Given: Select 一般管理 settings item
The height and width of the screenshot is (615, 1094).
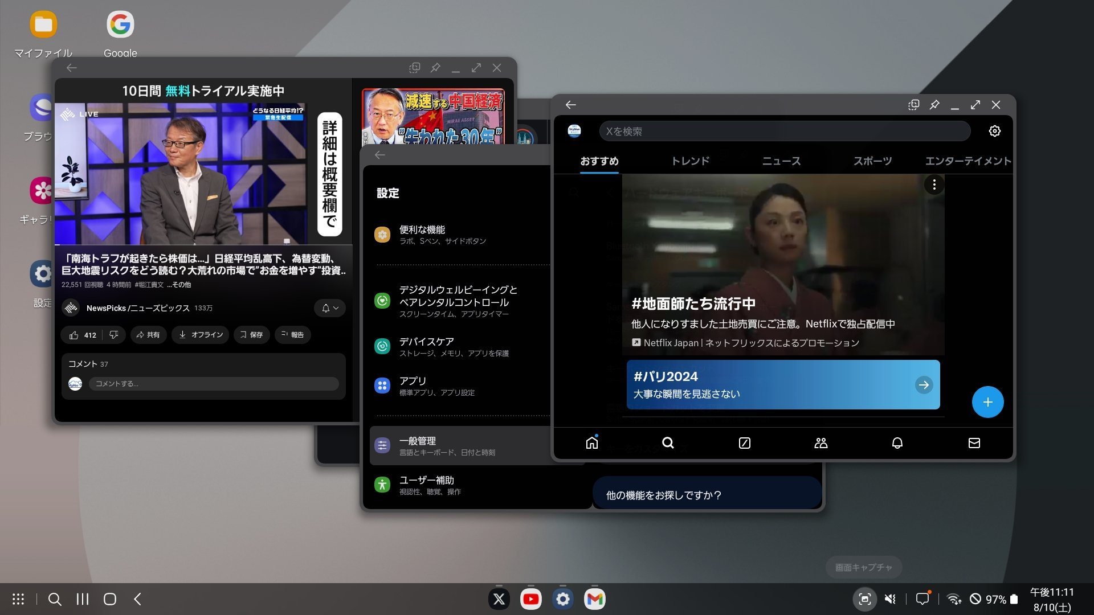Looking at the screenshot, I should click(x=460, y=446).
